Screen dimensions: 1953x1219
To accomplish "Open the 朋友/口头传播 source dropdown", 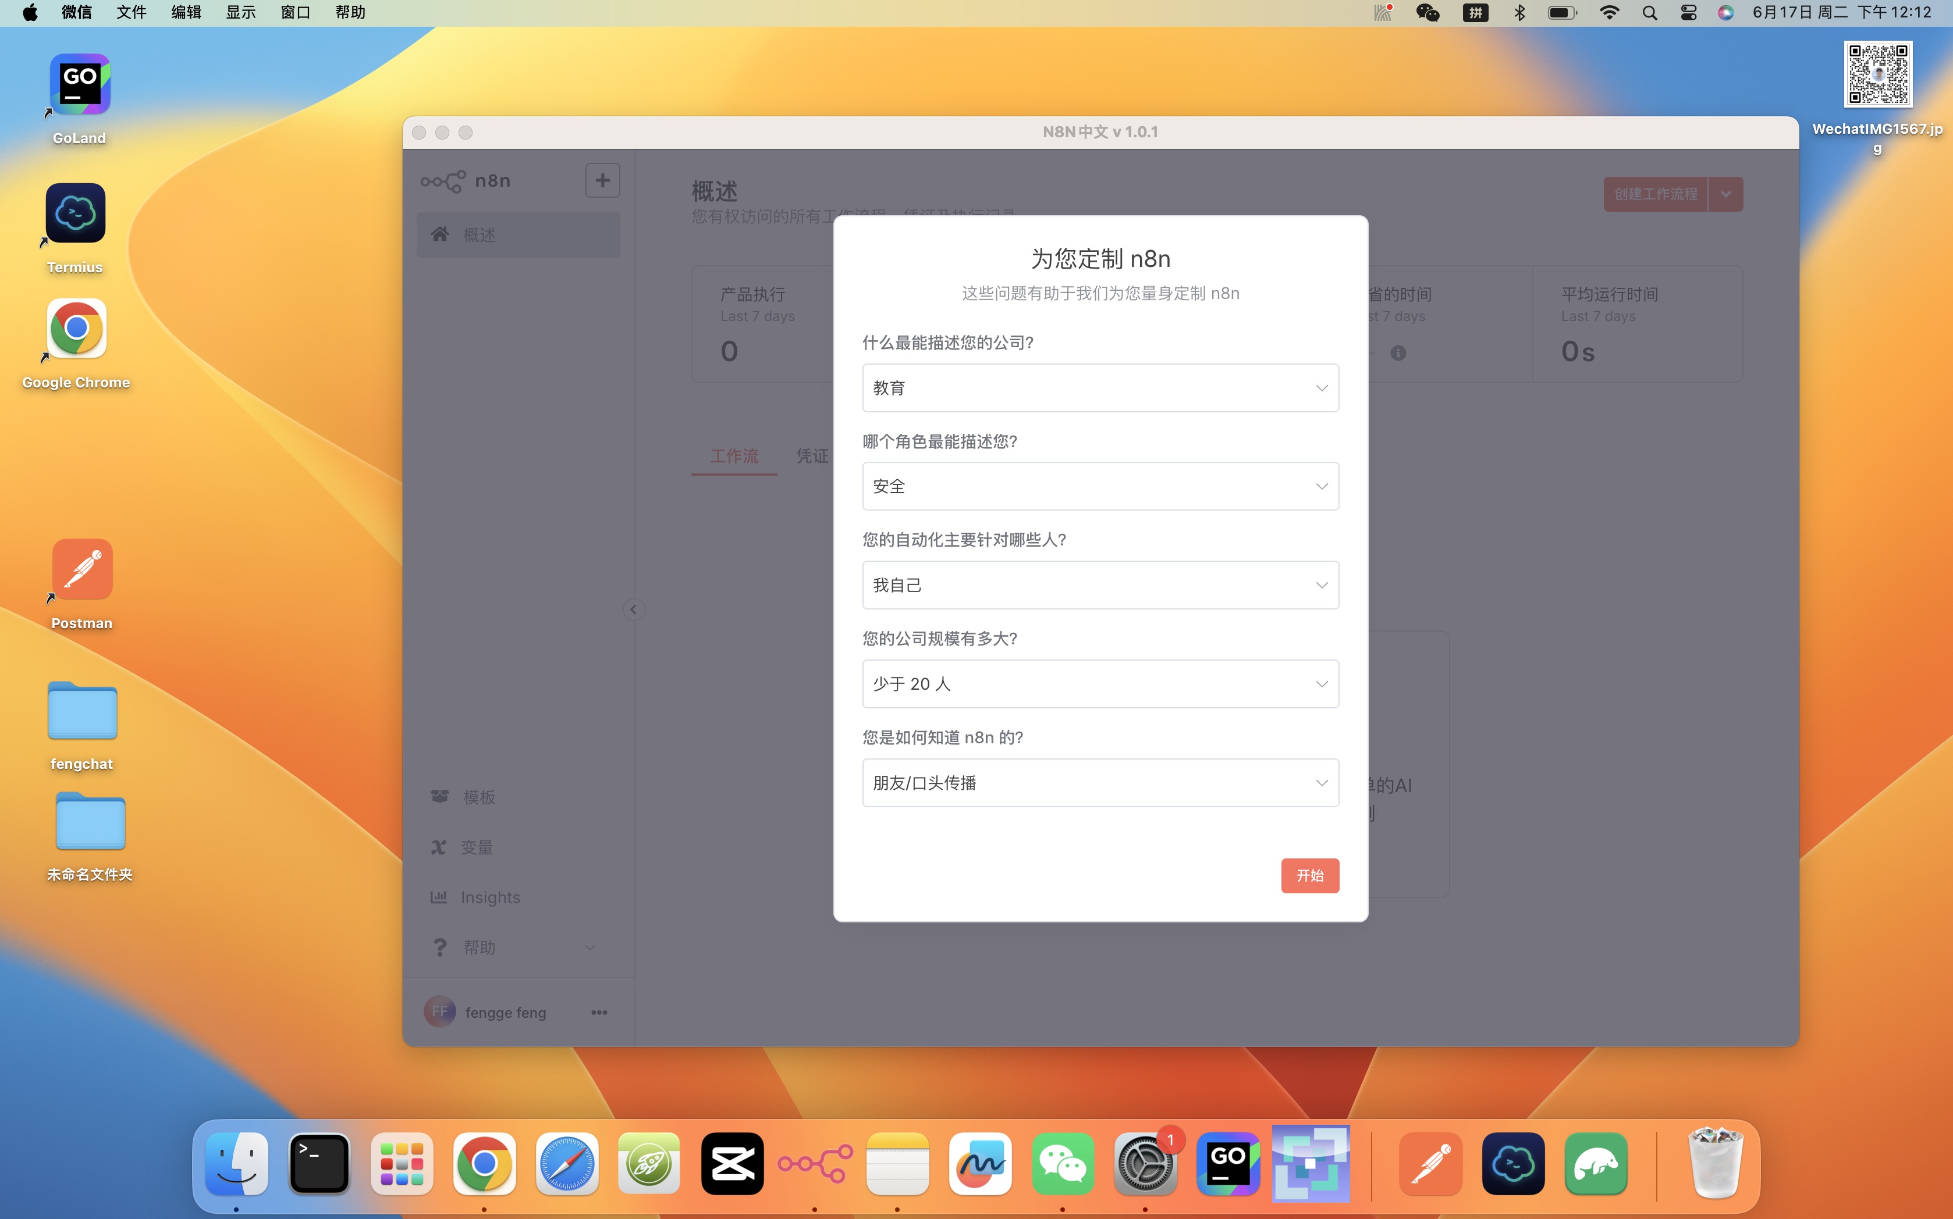I will click(x=1100, y=783).
